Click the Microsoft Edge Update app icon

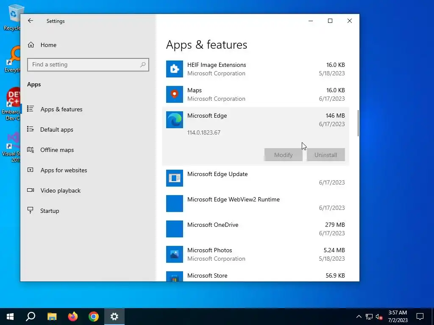174,178
